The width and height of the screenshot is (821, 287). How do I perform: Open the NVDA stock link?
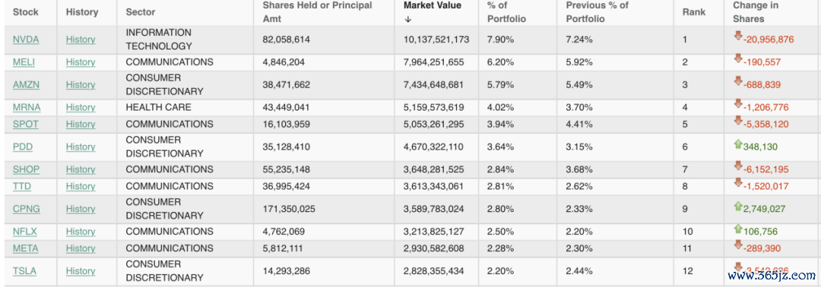(26, 39)
